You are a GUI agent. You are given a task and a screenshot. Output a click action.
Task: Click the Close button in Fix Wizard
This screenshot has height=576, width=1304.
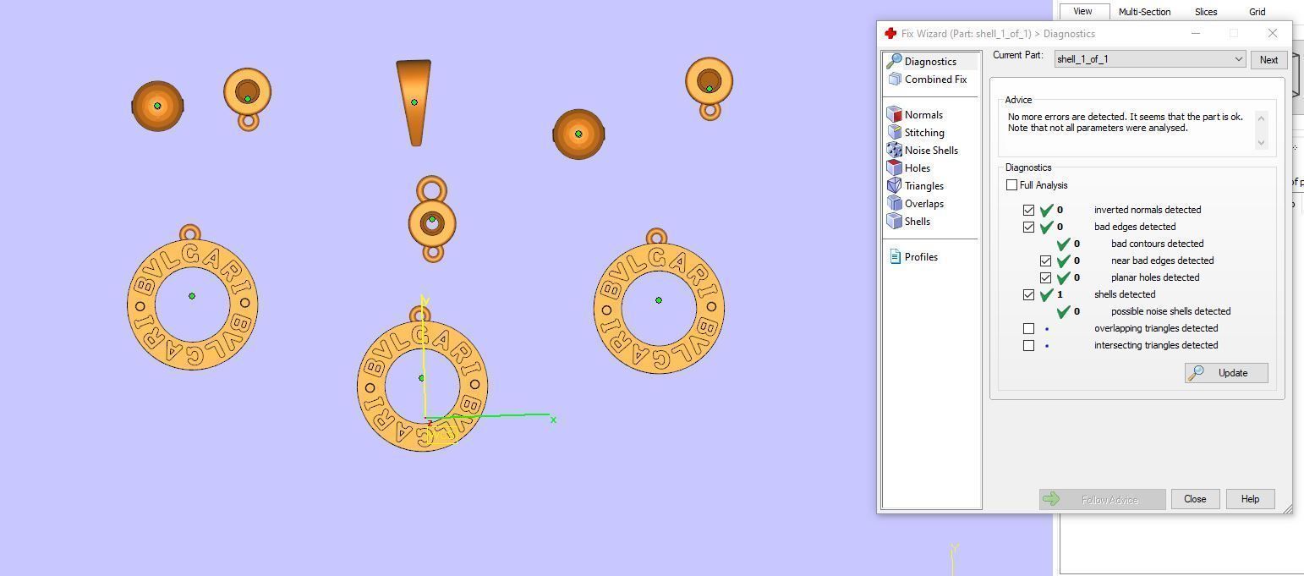(x=1195, y=499)
